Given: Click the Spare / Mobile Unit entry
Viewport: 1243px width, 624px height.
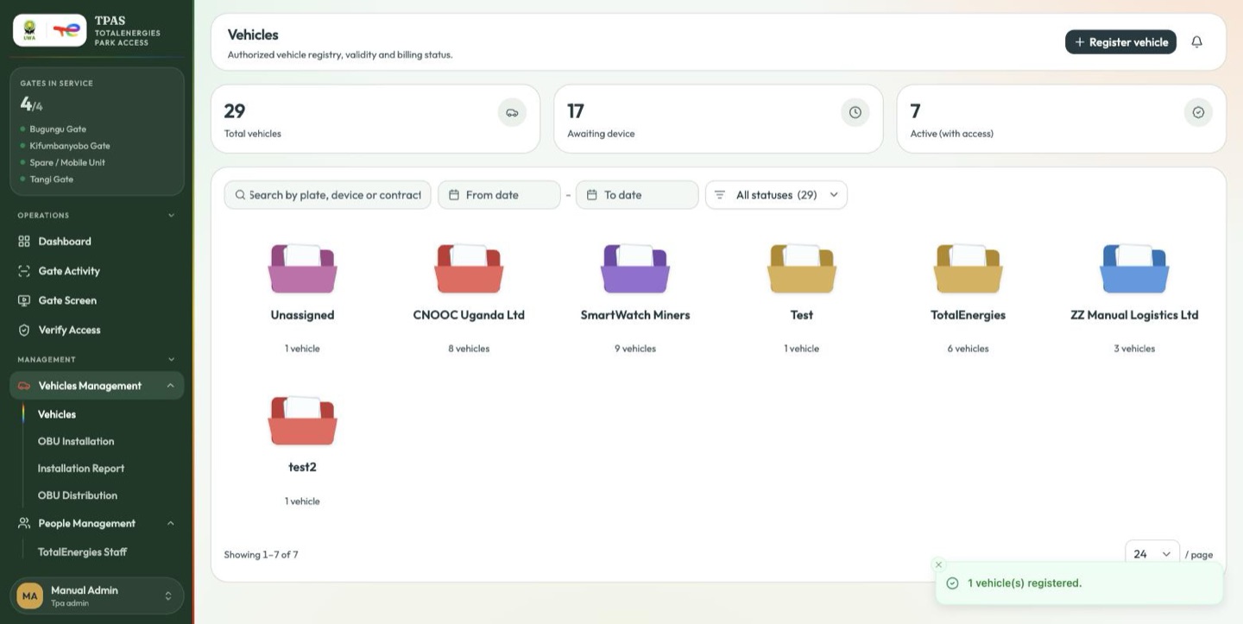Looking at the screenshot, I should [x=67, y=162].
